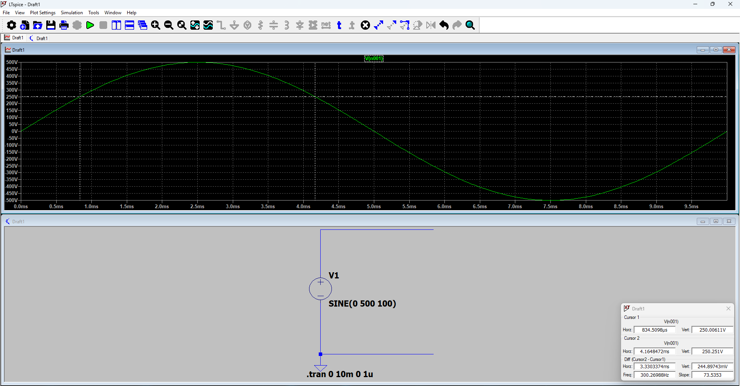Image resolution: width=740 pixels, height=386 pixels.
Task: Open the settings gear in the toolbar
Action: click(x=12, y=25)
